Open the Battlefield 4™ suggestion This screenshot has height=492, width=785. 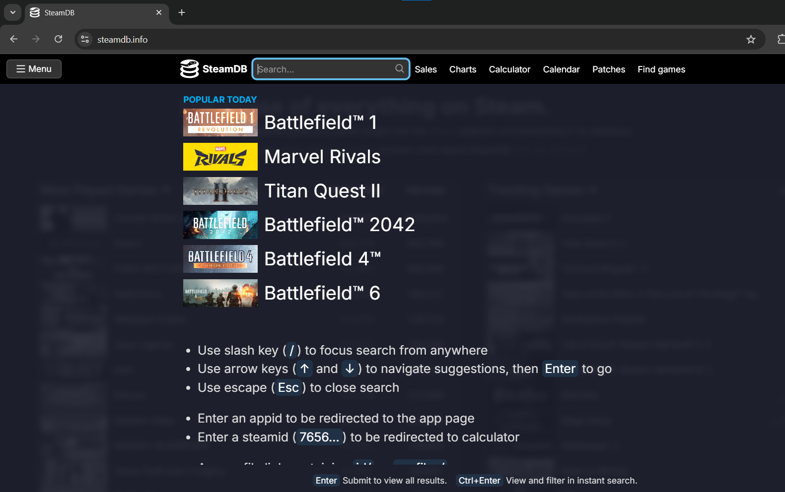tap(323, 259)
